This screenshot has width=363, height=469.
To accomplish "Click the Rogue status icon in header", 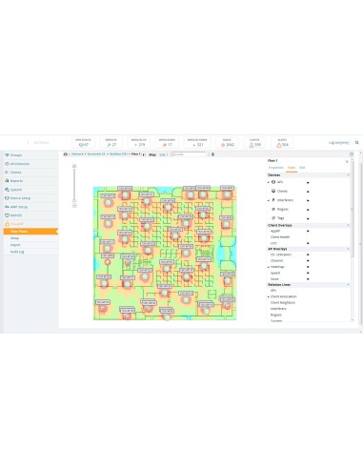I will 223,145.
